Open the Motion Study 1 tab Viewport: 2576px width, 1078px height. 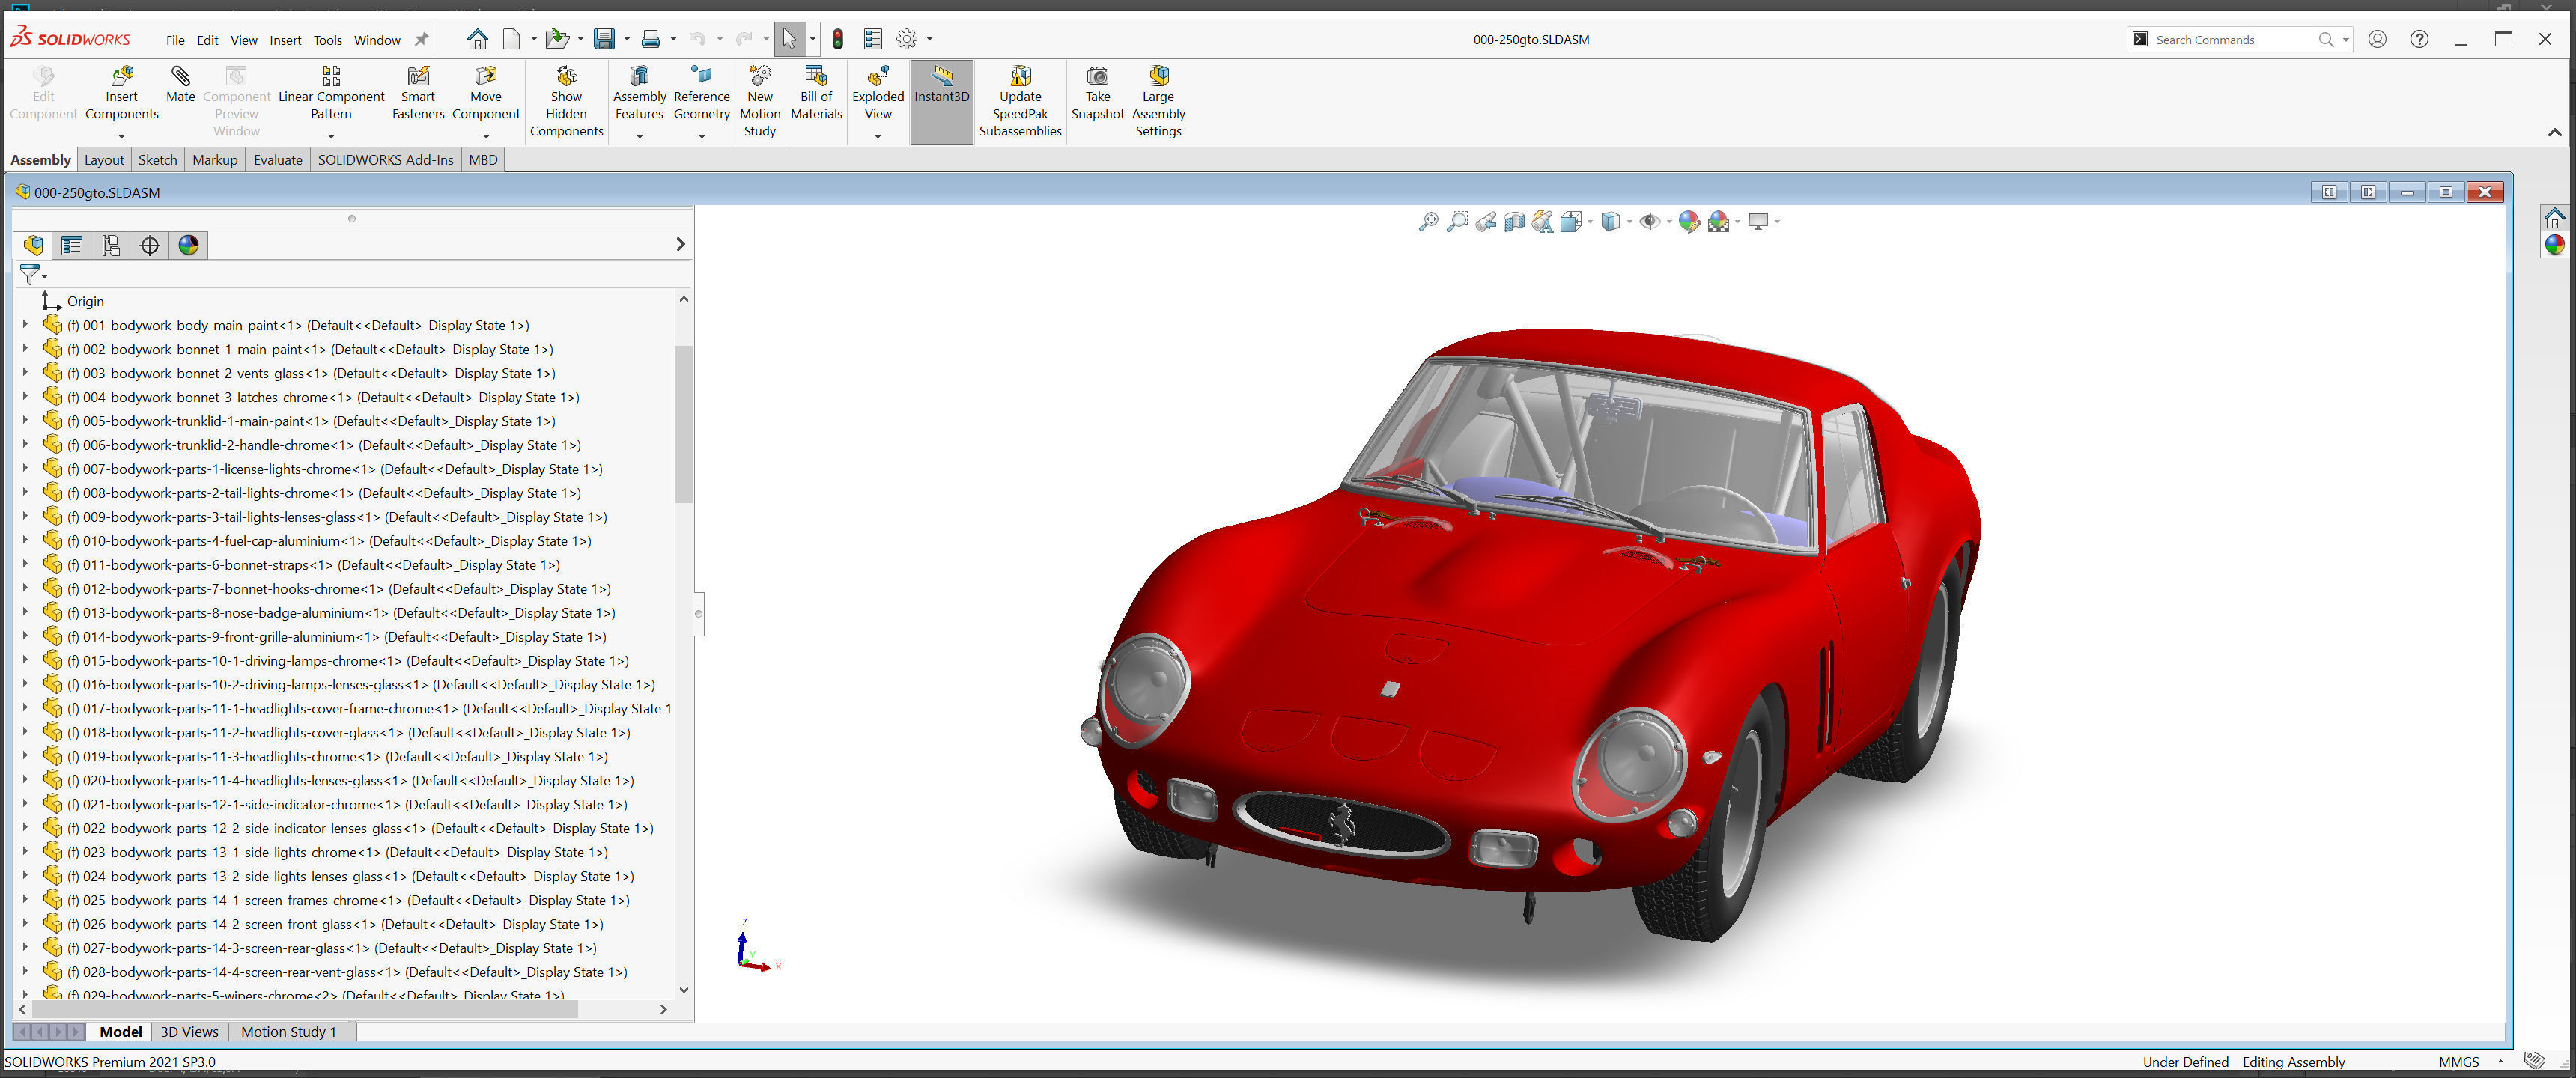pyautogui.click(x=288, y=1032)
